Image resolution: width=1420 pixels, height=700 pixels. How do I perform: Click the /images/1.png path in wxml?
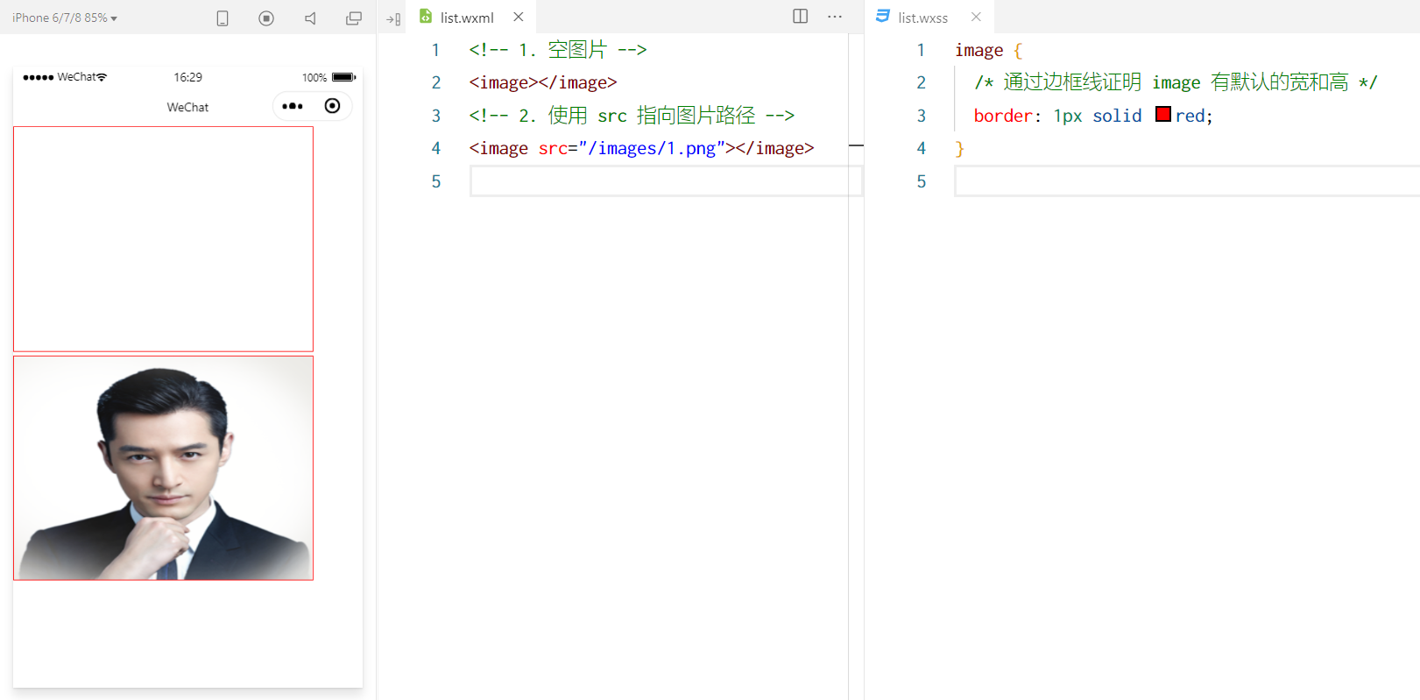tap(652, 148)
